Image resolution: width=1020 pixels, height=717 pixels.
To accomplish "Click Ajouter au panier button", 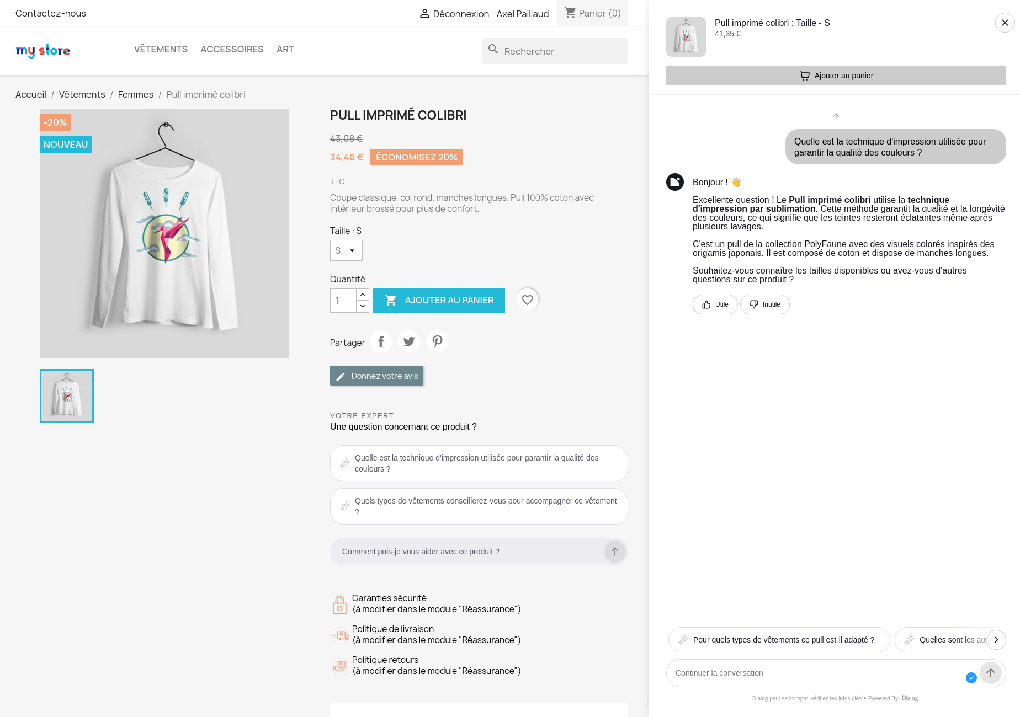I will coord(438,300).
